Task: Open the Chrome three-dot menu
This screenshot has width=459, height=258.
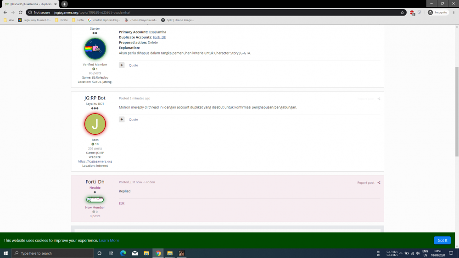Action: (x=454, y=12)
